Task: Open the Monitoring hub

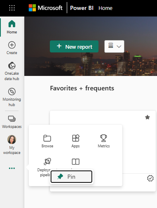Action: [12, 97]
